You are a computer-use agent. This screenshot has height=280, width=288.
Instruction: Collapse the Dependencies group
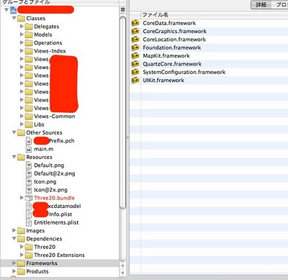click(14, 238)
